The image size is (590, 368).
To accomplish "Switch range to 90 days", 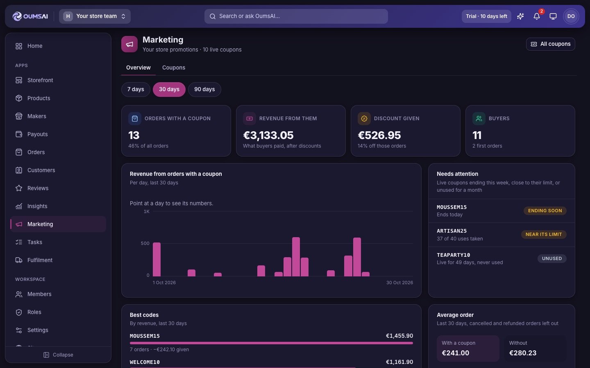I will tap(204, 90).
